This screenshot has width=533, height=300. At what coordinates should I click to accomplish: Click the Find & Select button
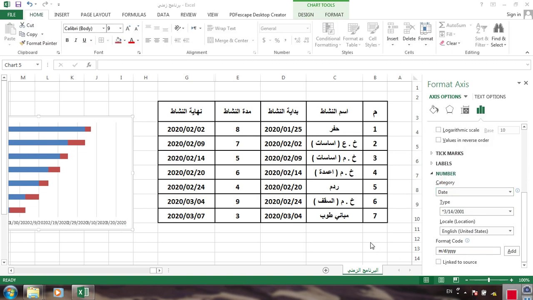click(498, 35)
